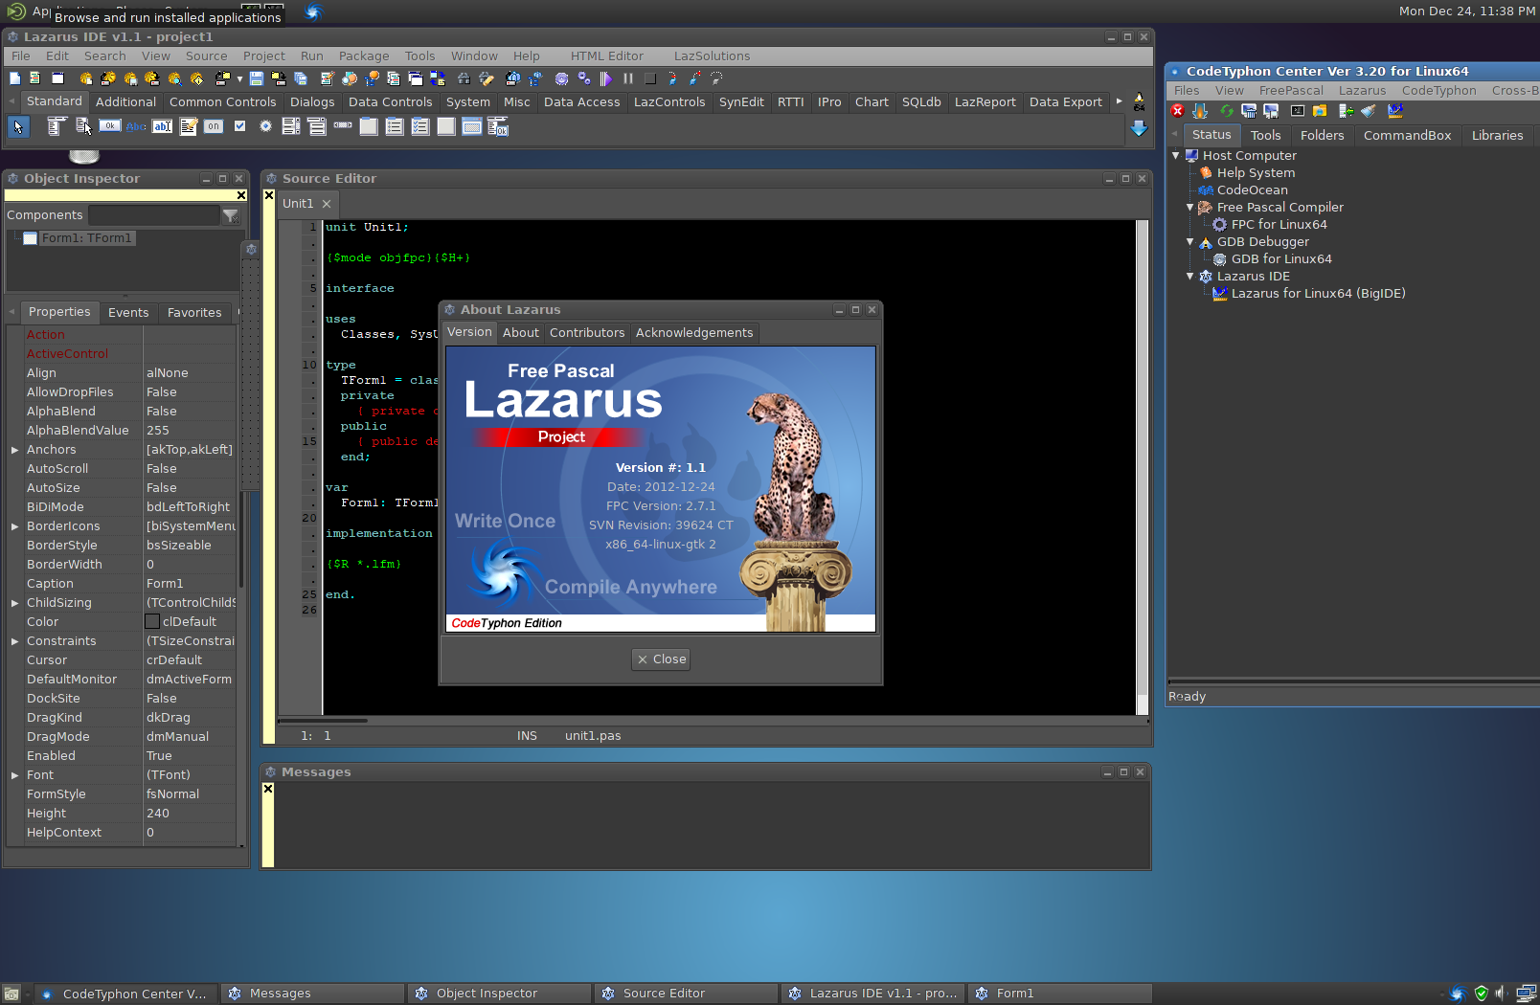Collapse the Host Computer tree node

pyautogui.click(x=1176, y=155)
